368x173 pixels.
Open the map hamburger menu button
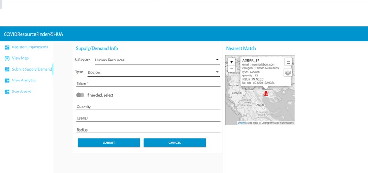pyautogui.click(x=289, y=62)
